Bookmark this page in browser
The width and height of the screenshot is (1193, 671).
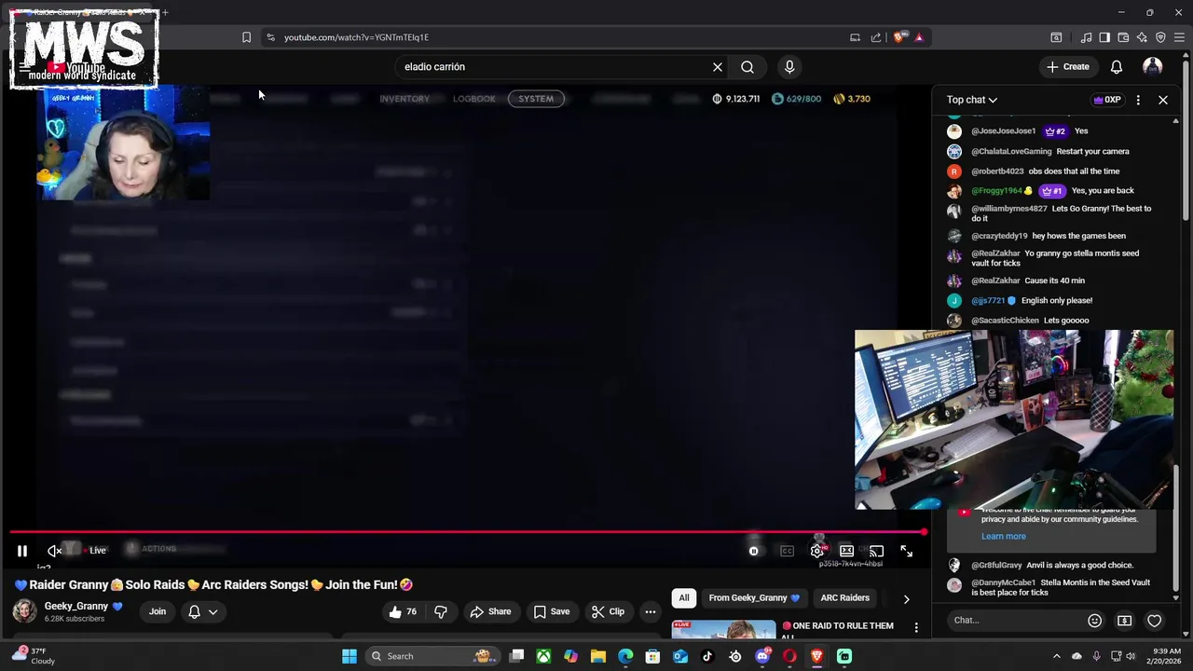coord(246,37)
